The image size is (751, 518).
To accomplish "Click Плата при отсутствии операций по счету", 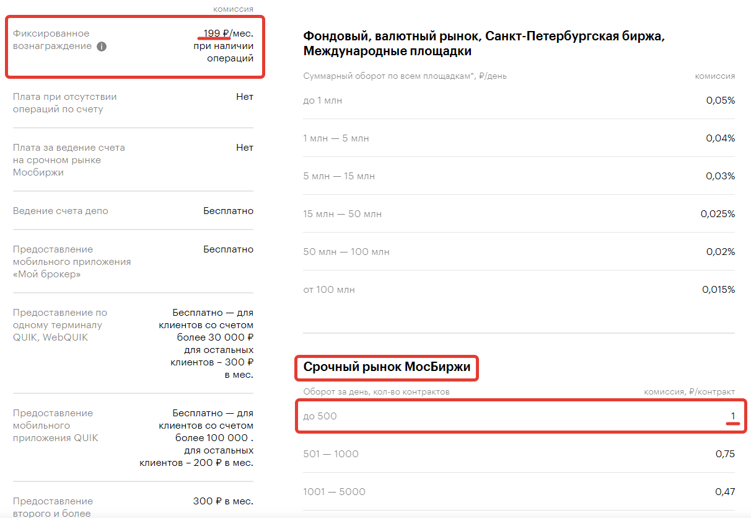I will pos(64,103).
